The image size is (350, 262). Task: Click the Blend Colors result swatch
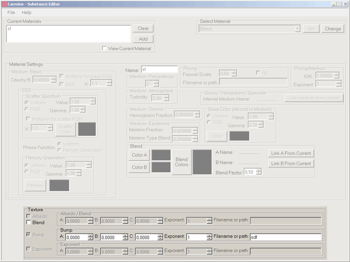(x=202, y=162)
